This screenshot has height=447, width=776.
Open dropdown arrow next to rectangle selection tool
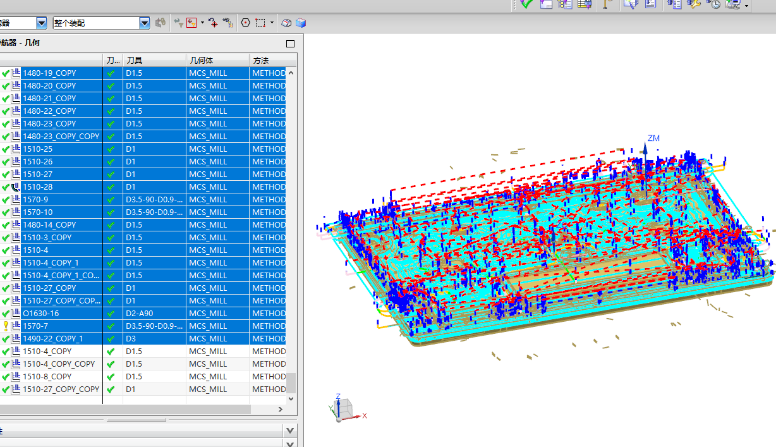tap(272, 23)
